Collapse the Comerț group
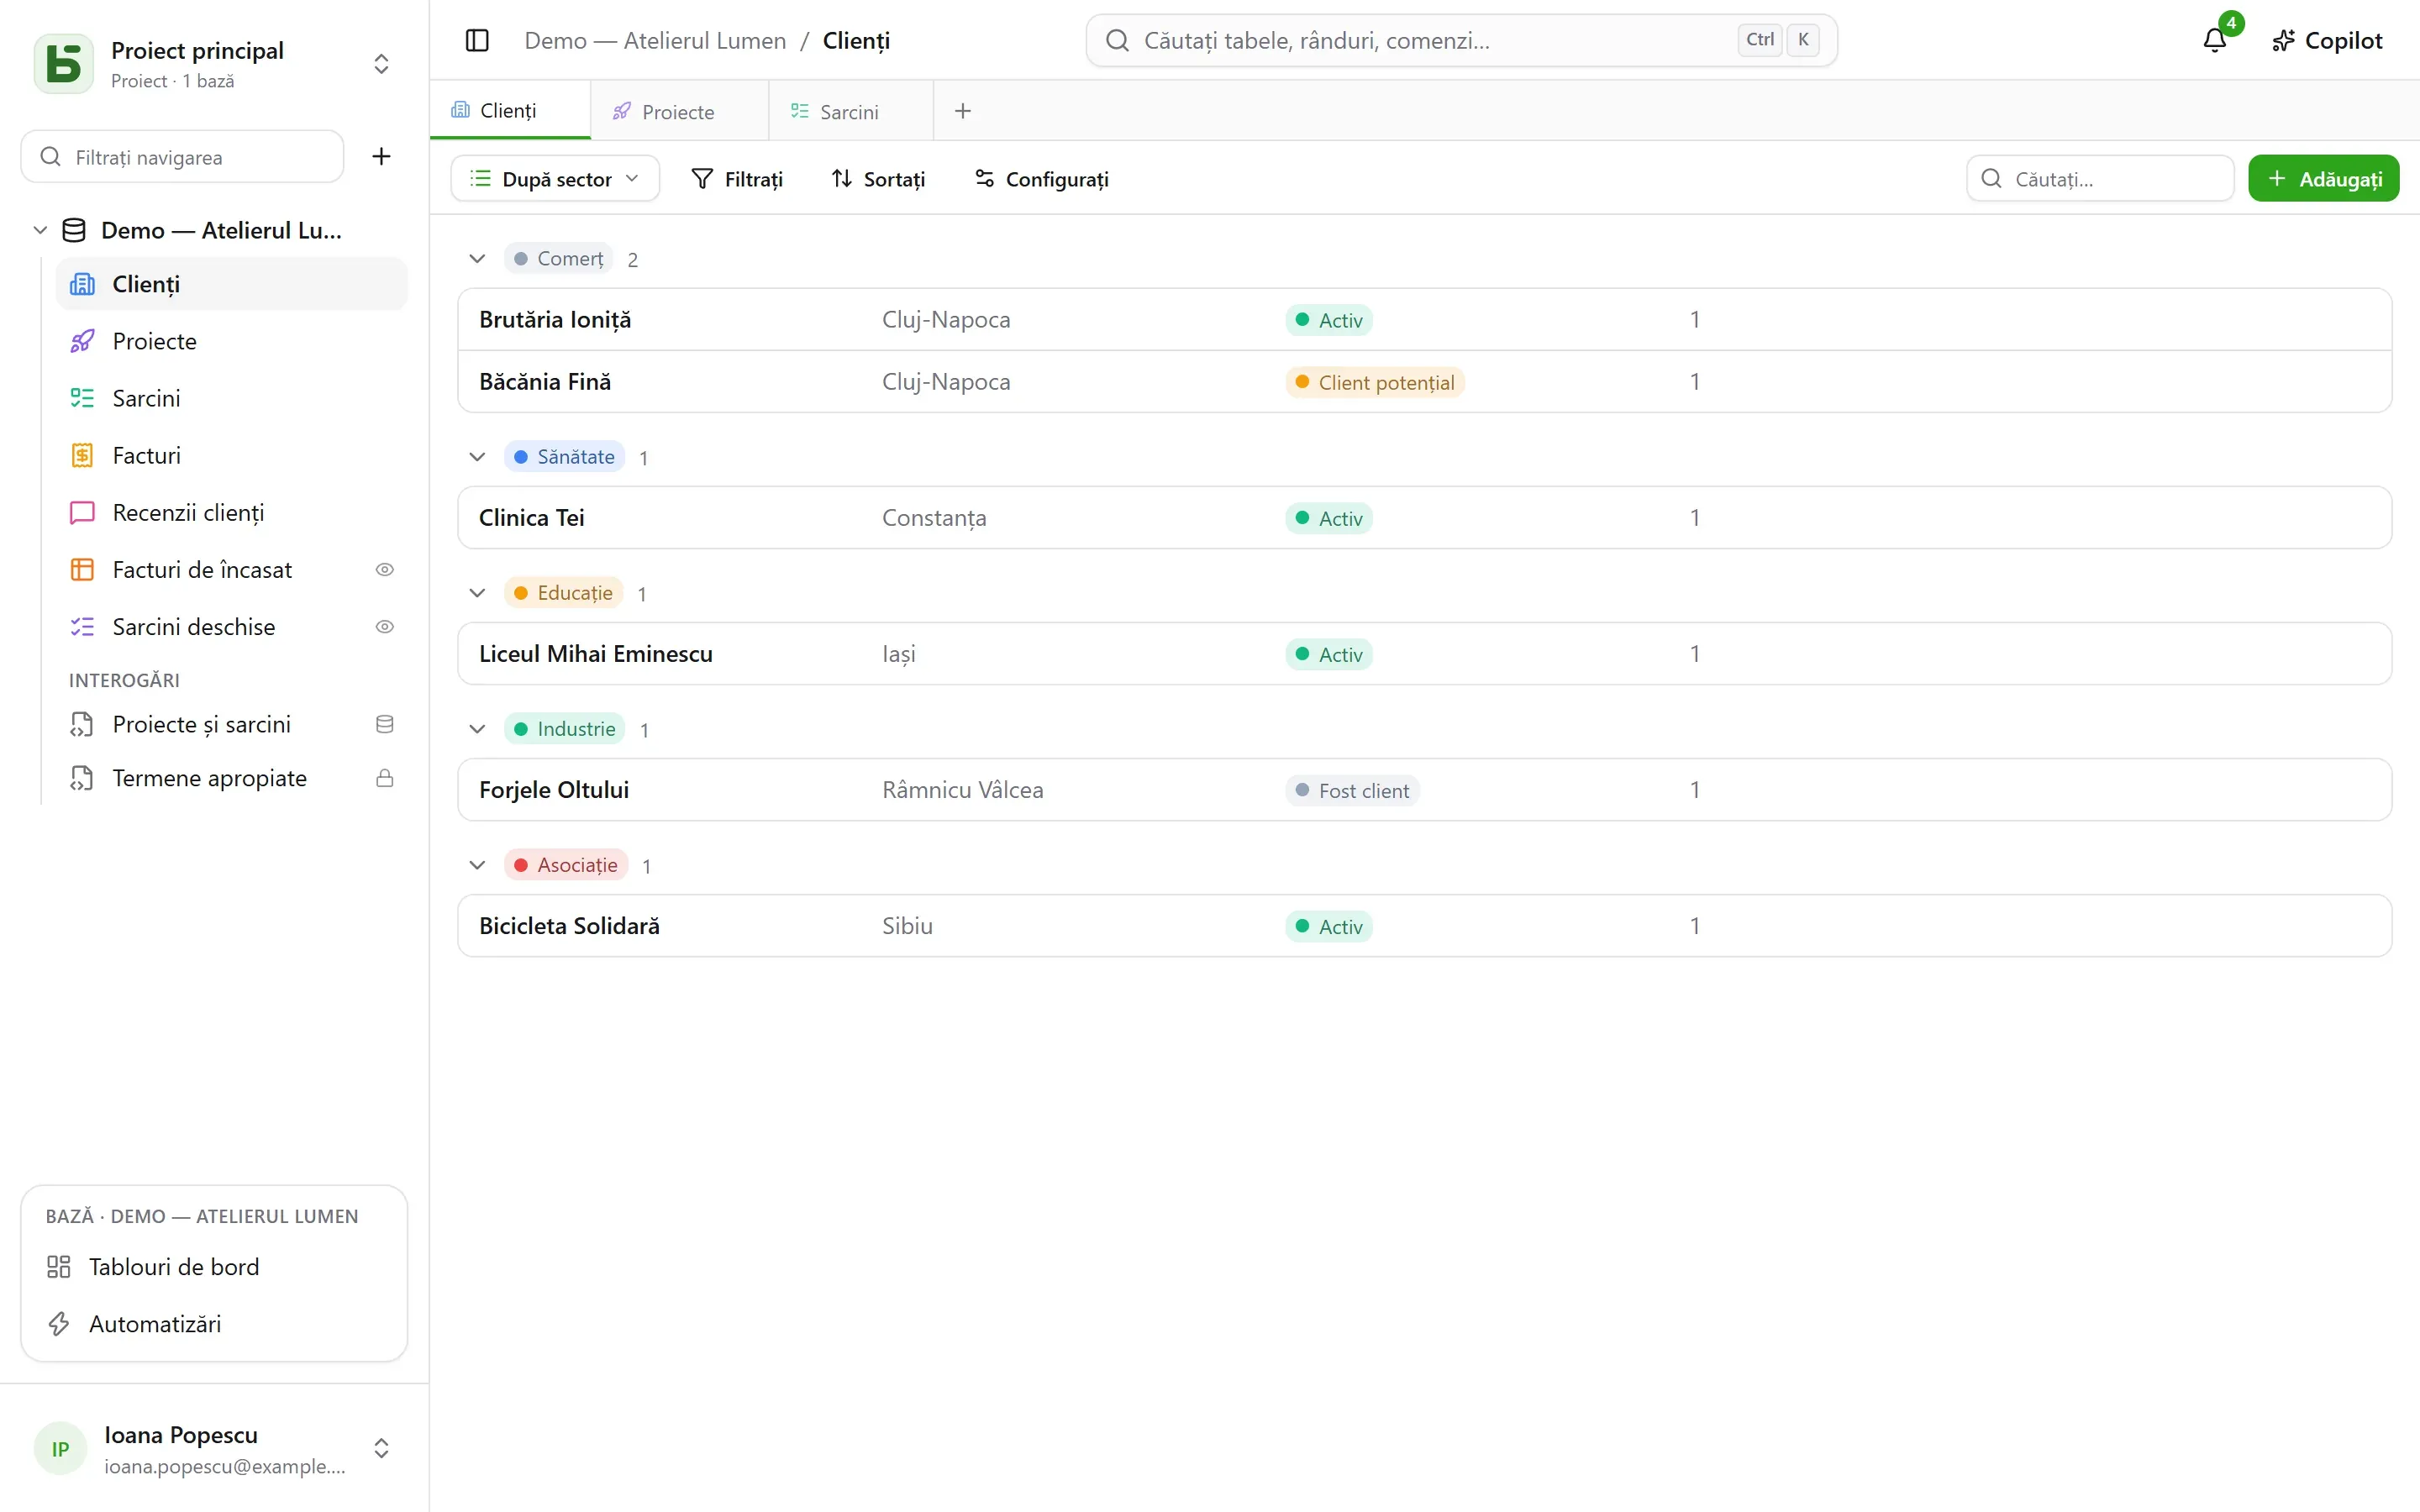Image resolution: width=2420 pixels, height=1512 pixels. [x=477, y=258]
